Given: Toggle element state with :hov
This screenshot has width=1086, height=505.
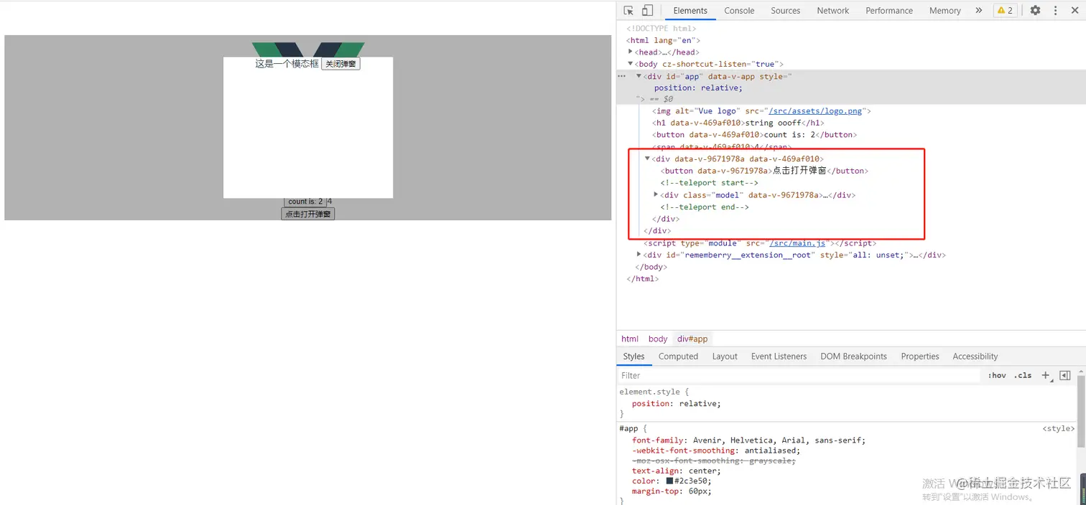Looking at the screenshot, I should coord(997,375).
